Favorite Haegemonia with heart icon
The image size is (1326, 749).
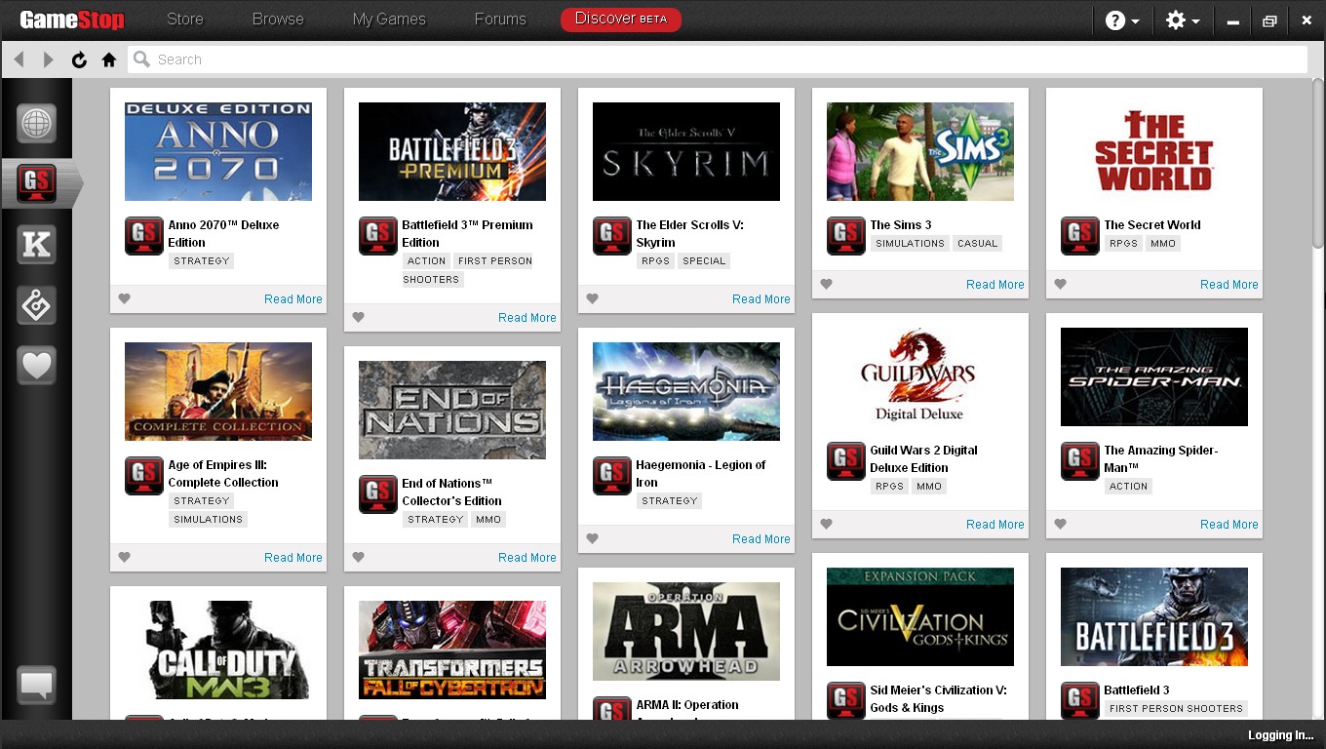[x=592, y=538]
